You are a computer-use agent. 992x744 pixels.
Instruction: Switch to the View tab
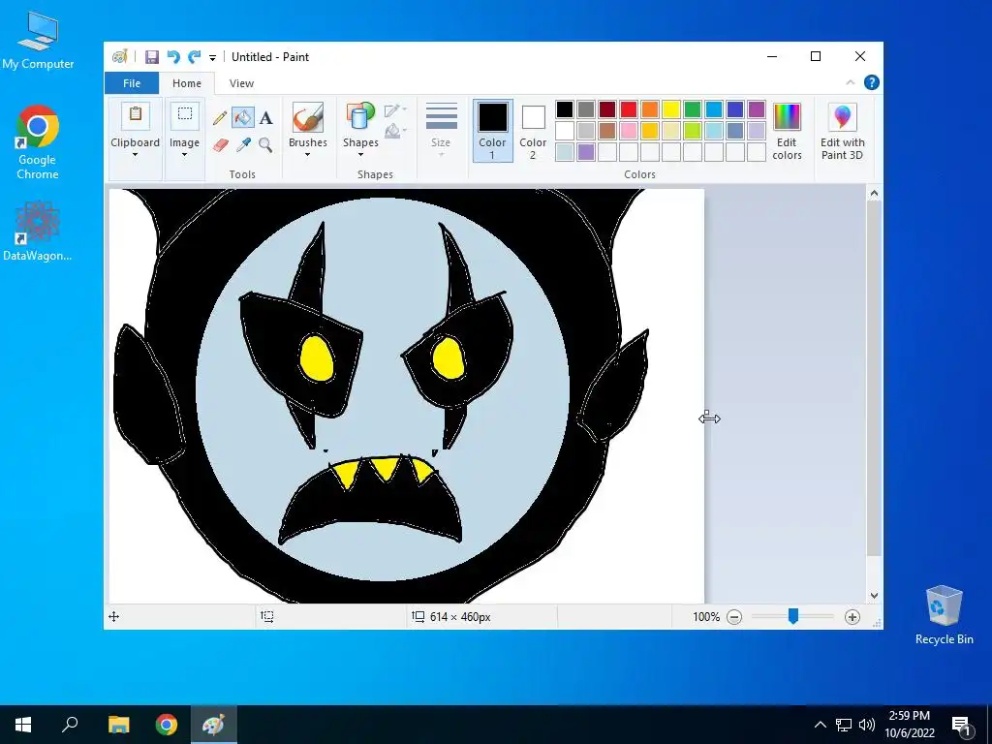pyautogui.click(x=241, y=83)
